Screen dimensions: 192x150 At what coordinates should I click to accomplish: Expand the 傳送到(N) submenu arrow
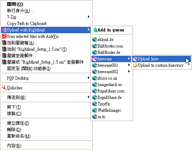point(89,97)
